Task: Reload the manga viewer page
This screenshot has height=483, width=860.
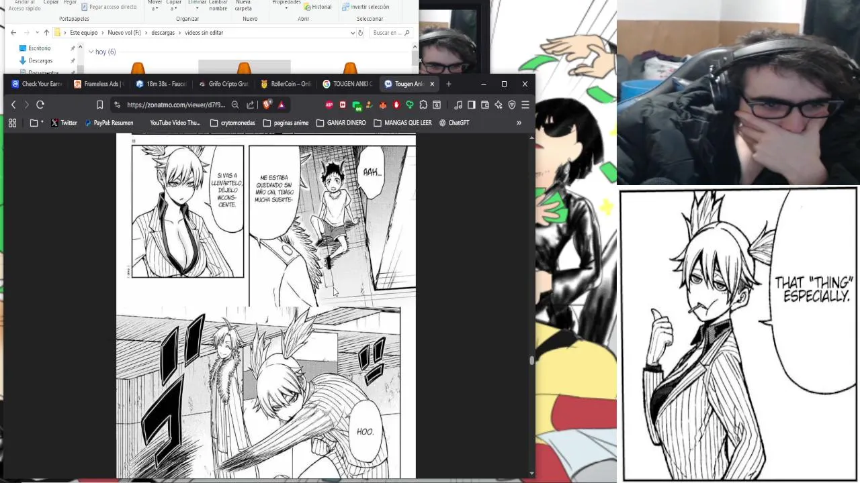Action: coord(40,105)
